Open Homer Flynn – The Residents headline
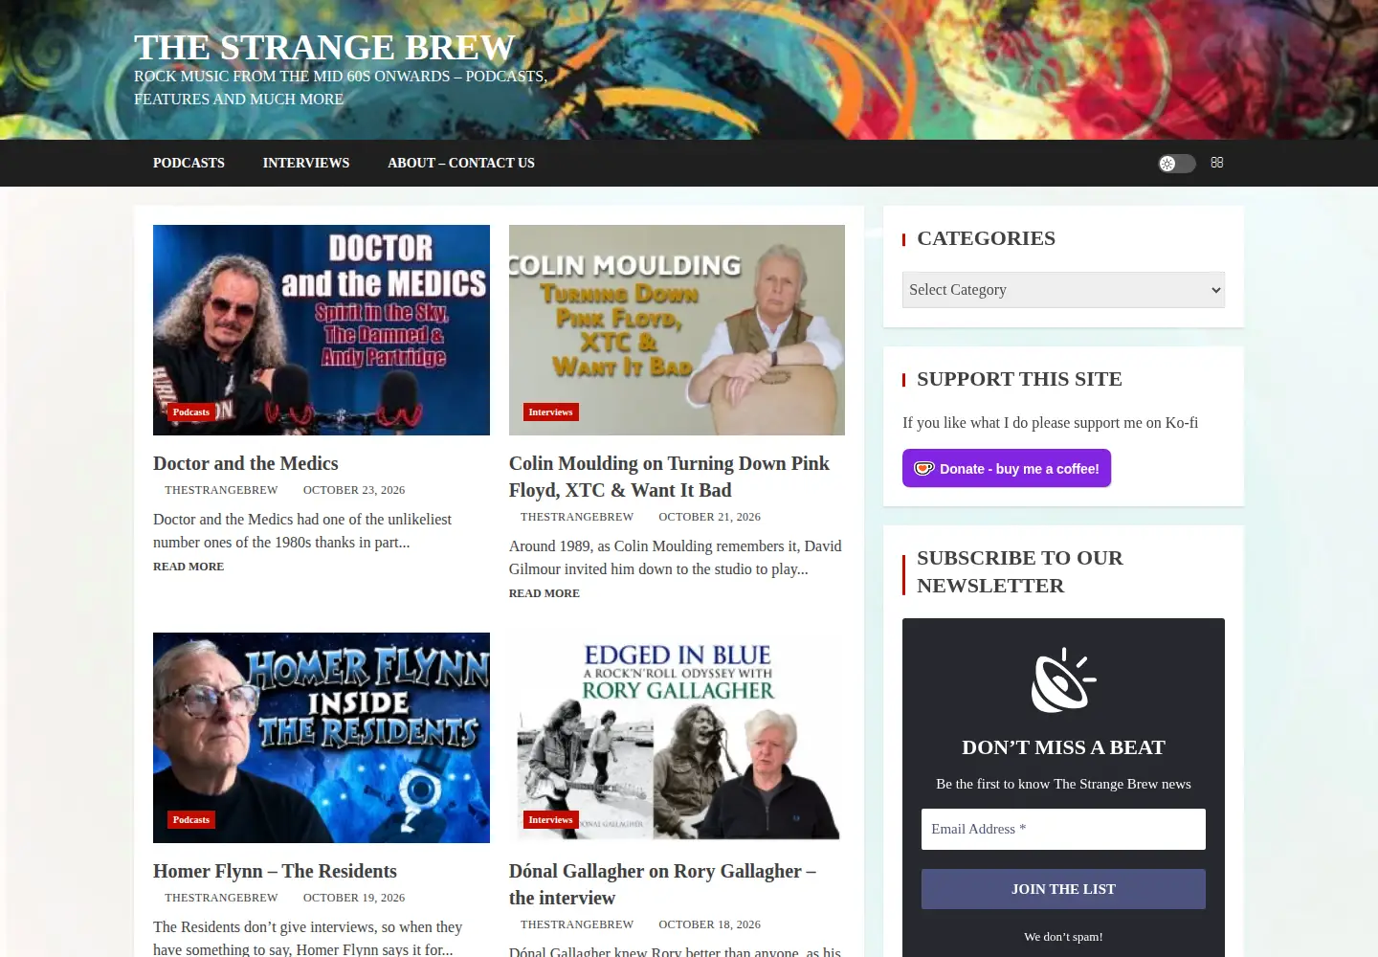1378x957 pixels. tap(275, 871)
